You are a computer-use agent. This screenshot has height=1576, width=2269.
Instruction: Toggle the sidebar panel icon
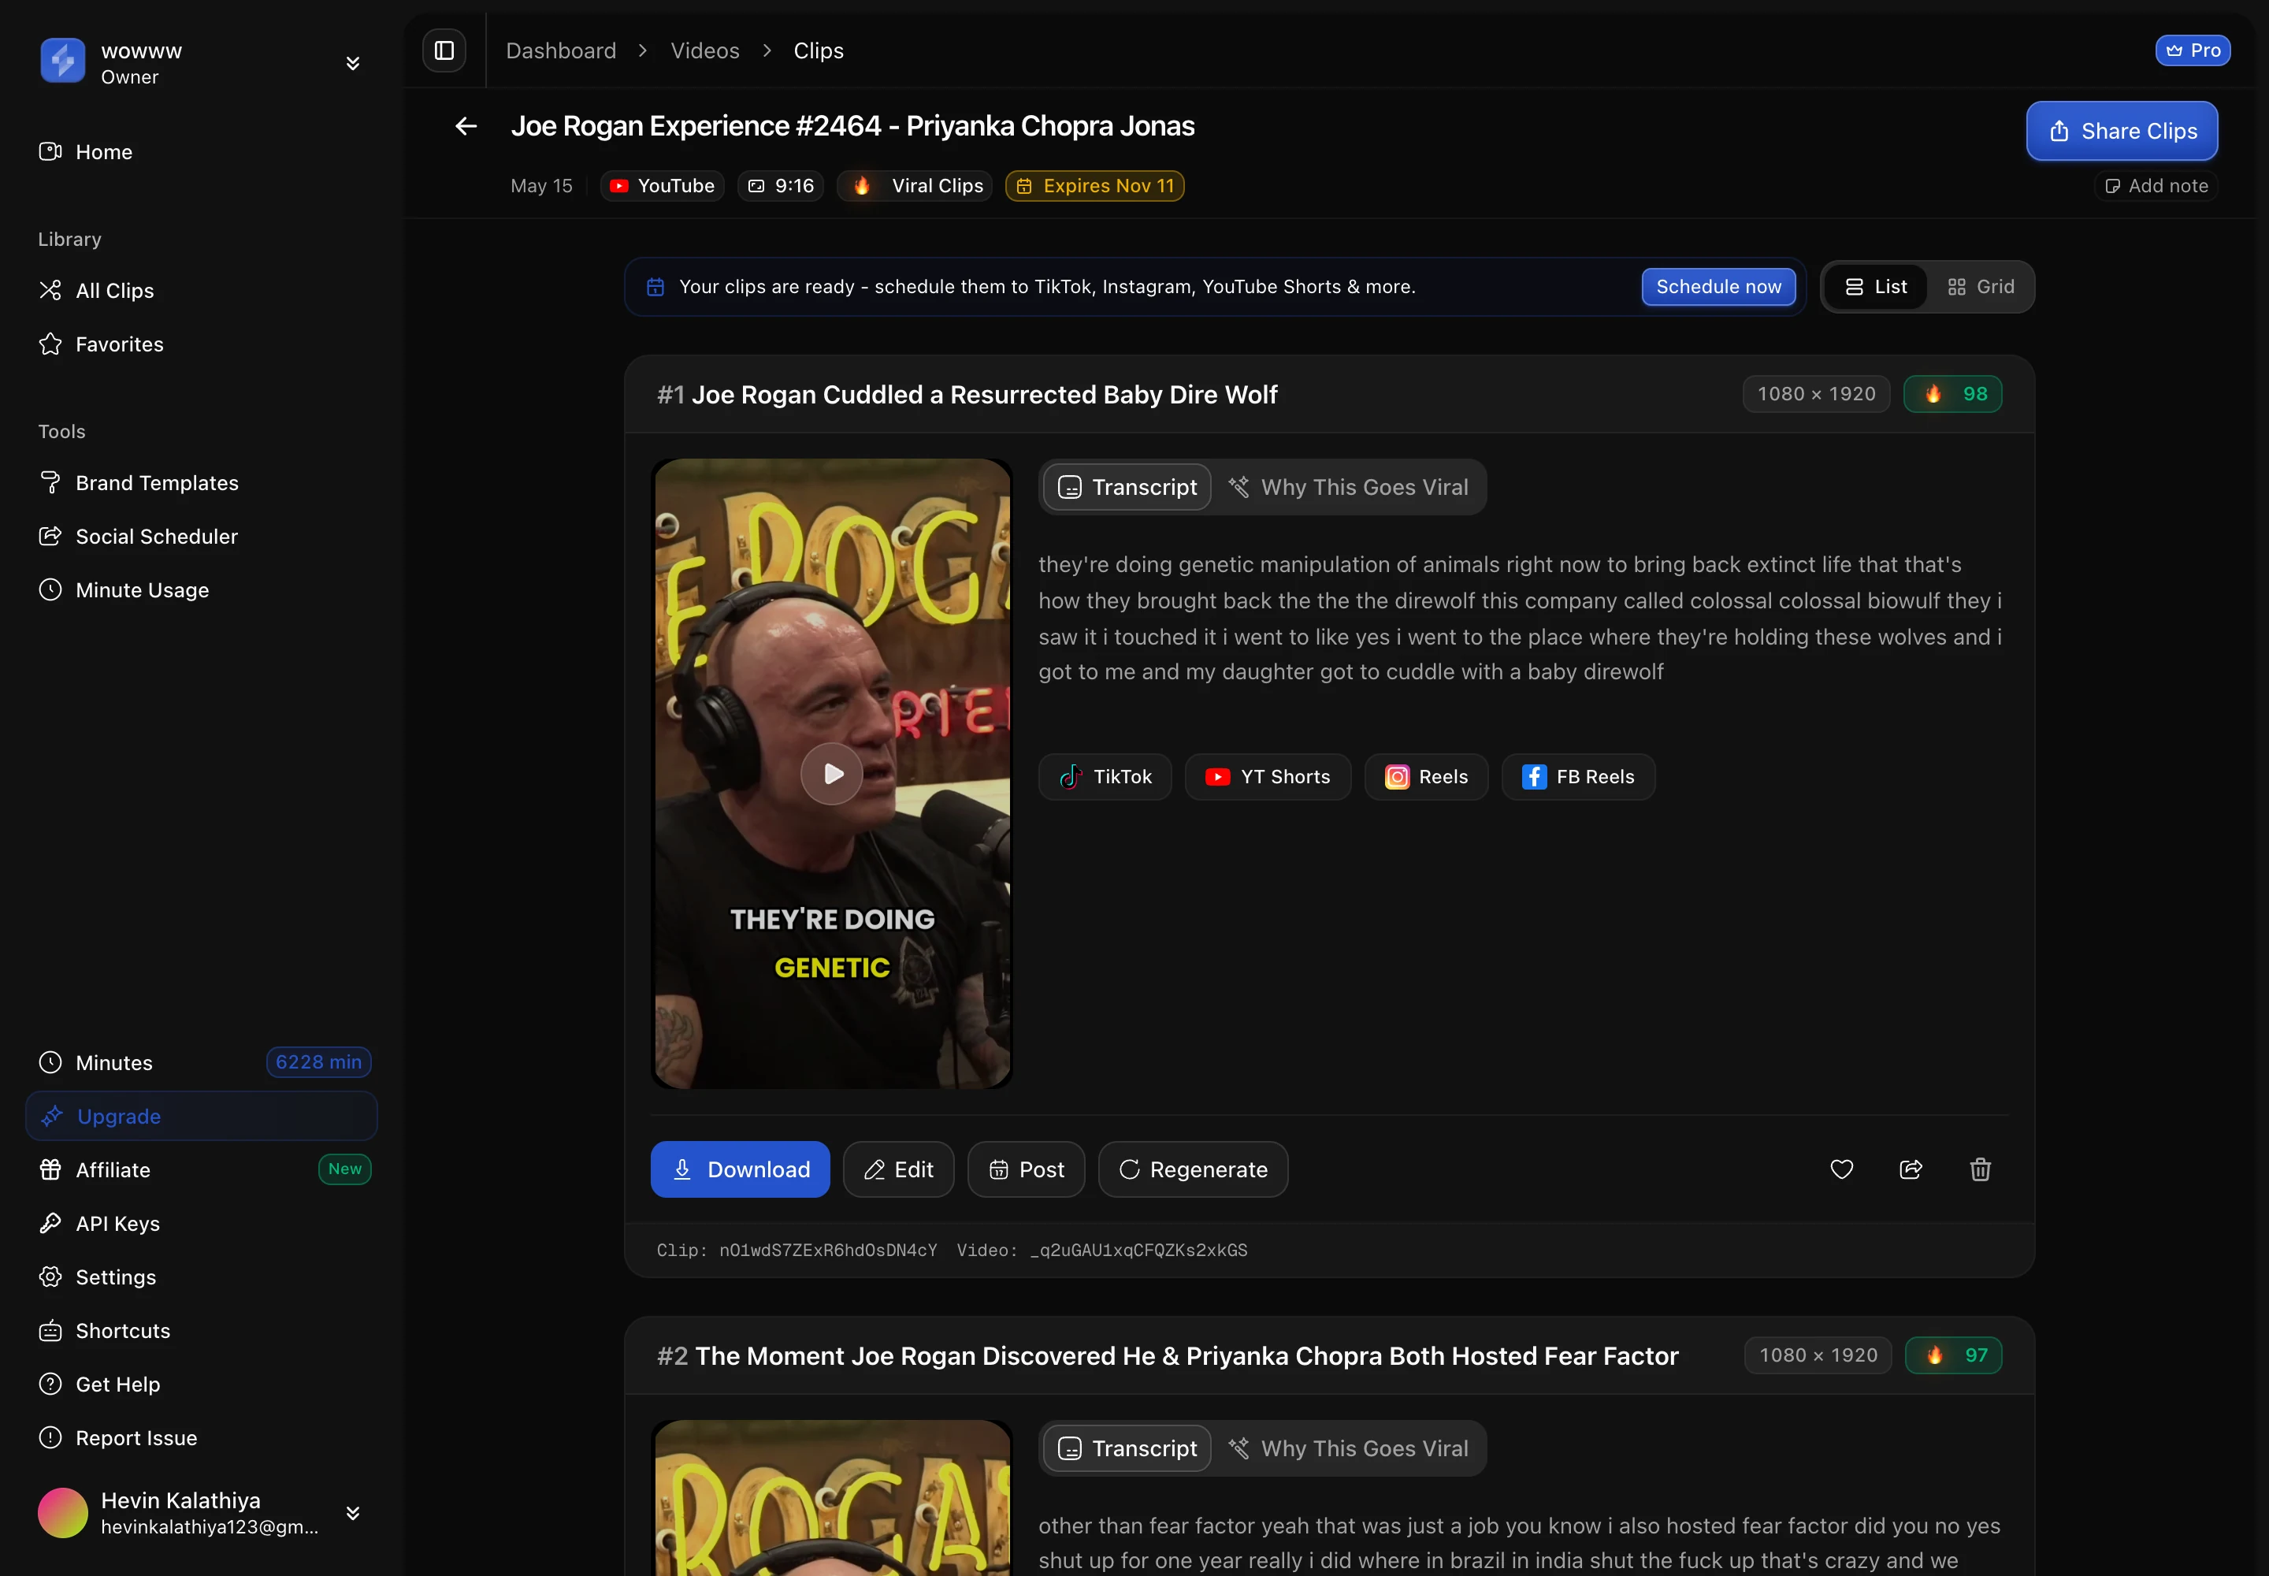(444, 50)
